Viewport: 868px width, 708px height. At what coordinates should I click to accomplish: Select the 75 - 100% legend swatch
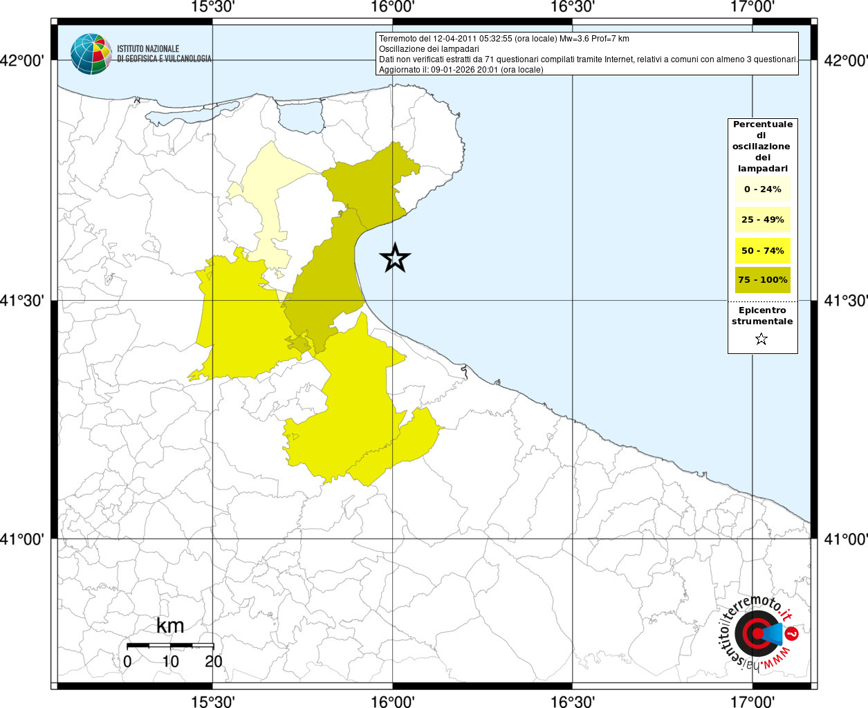[x=762, y=280]
